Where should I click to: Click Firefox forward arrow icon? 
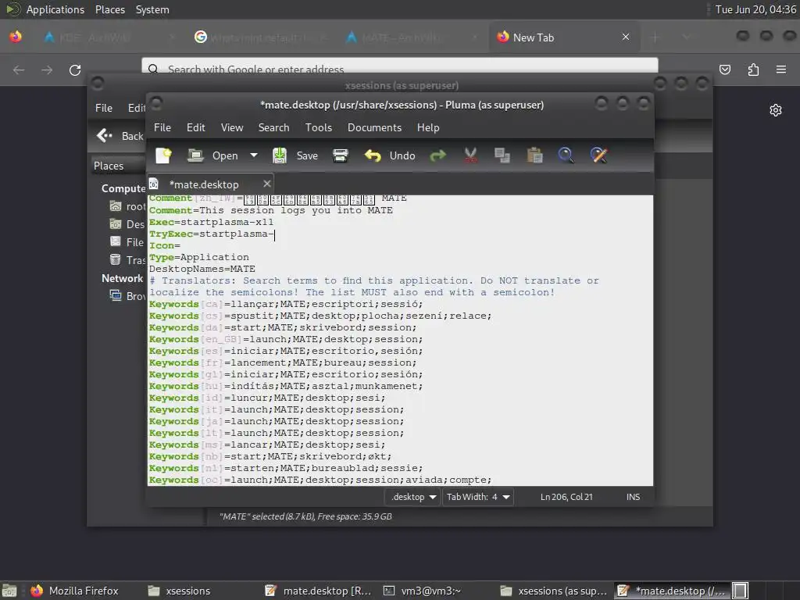coord(47,70)
